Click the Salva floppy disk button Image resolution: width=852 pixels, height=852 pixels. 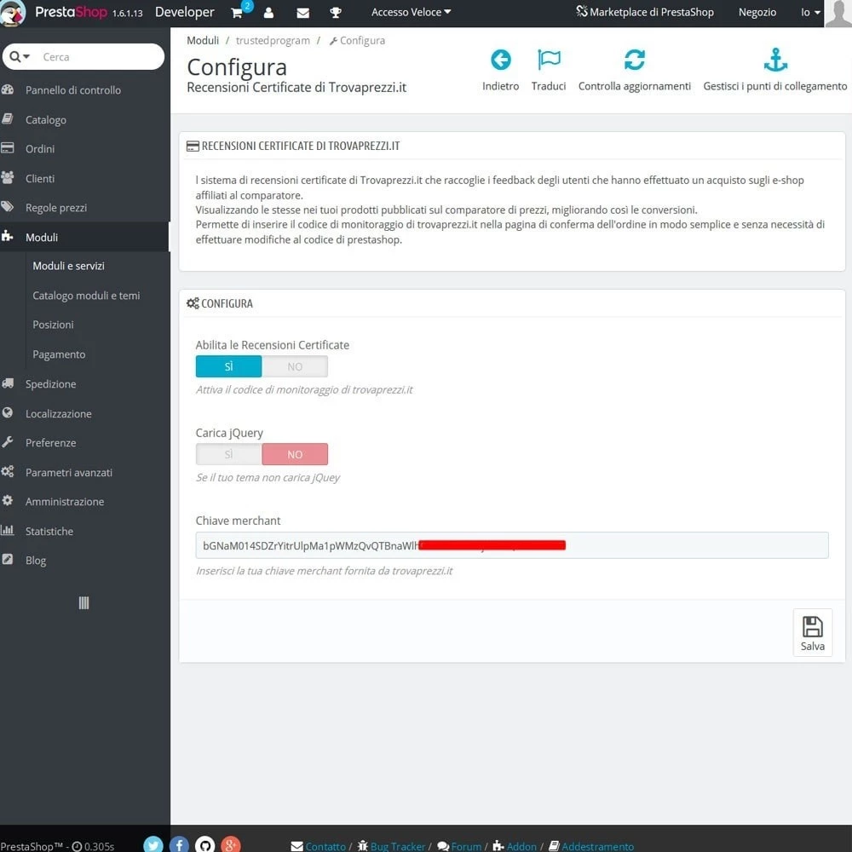tap(812, 632)
